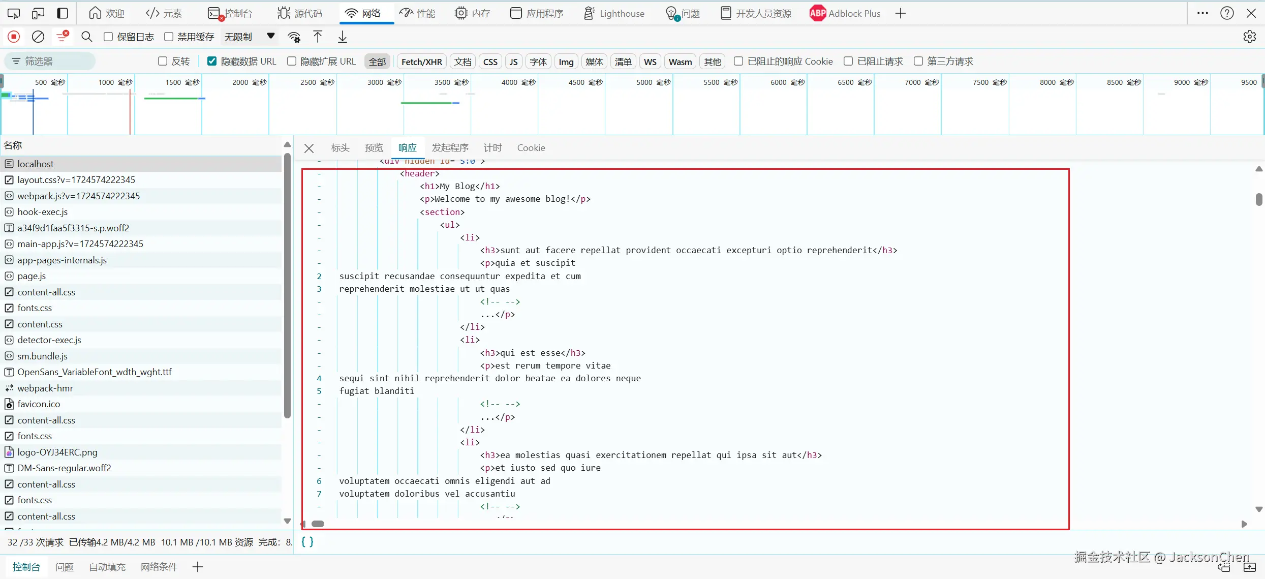Open network settings gear icon
Screen dimensions: 1265x579
[x=1249, y=37]
